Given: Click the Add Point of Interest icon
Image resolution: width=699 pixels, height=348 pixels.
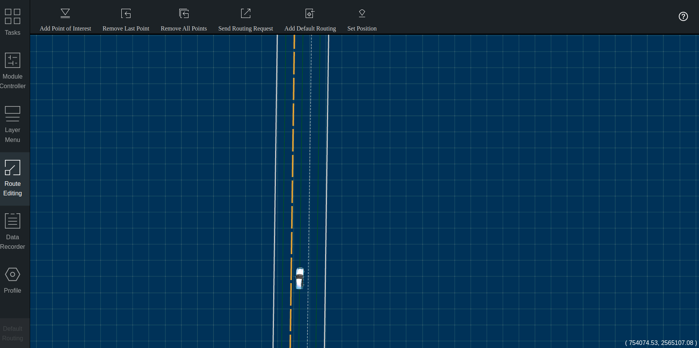Looking at the screenshot, I should pos(65,14).
